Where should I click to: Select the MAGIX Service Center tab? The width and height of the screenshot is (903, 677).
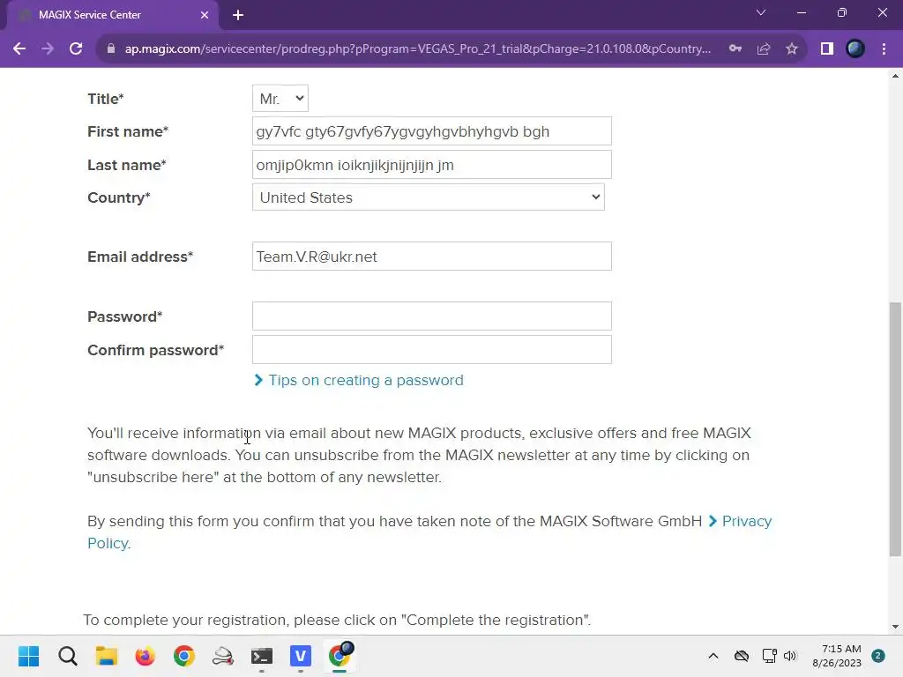[112, 15]
